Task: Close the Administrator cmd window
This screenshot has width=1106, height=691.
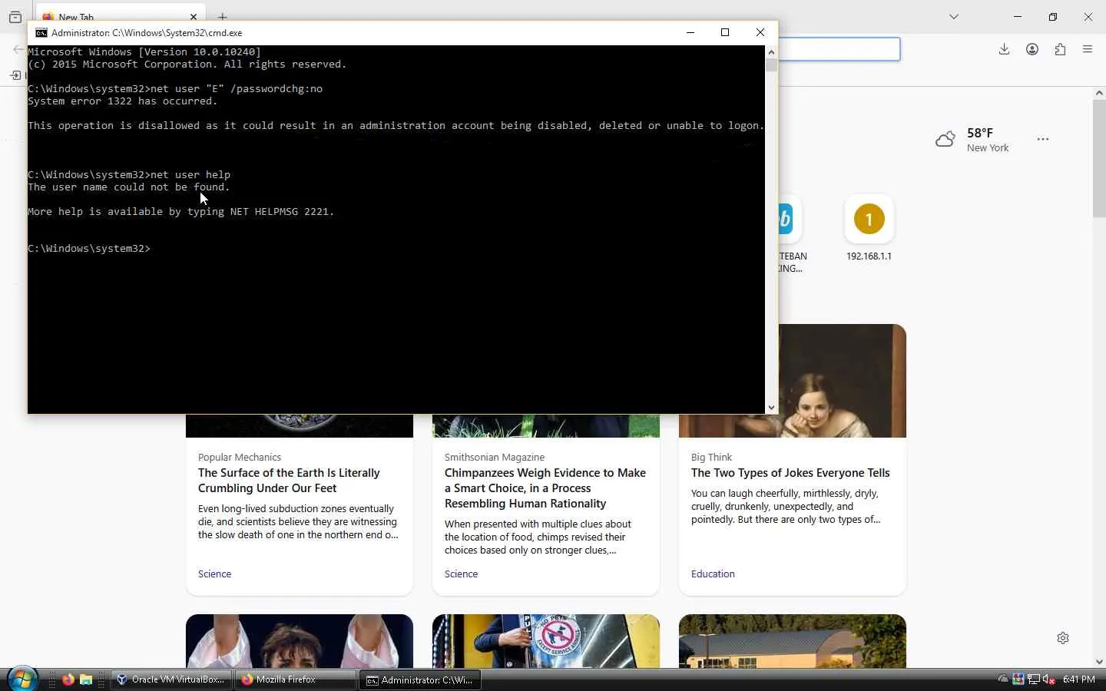Action: pos(760,32)
